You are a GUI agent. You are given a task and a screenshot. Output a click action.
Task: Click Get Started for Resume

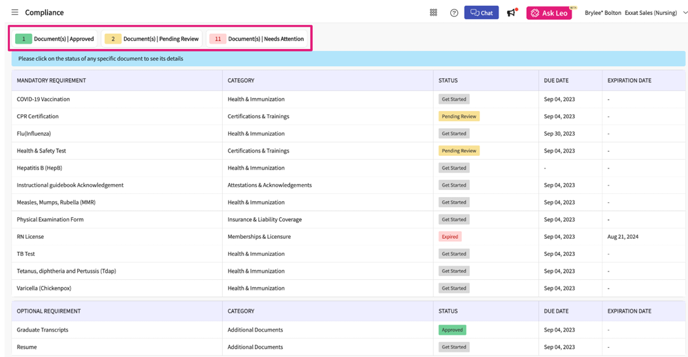[453, 347]
